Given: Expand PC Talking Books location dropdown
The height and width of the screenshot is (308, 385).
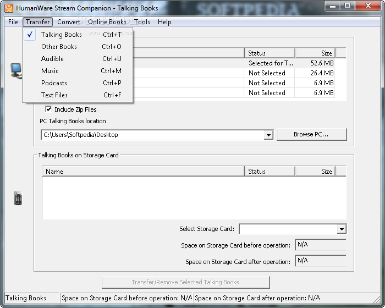Looking at the screenshot, I should pos(268,135).
